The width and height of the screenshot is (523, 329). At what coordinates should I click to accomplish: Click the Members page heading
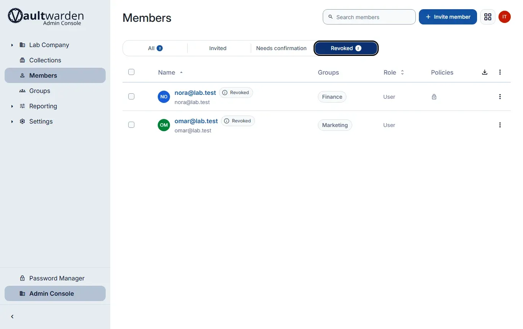147,18
